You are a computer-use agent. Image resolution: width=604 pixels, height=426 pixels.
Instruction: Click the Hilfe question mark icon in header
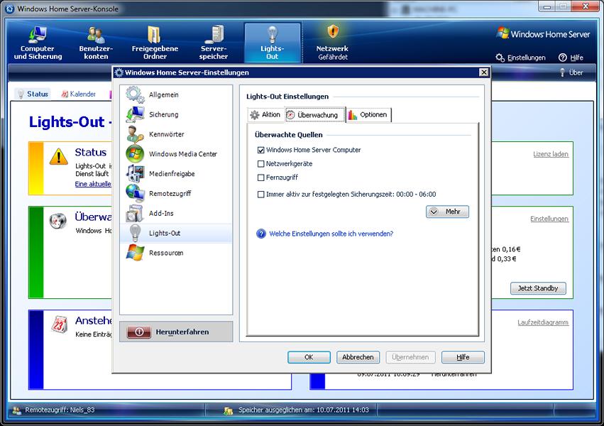tap(563, 58)
